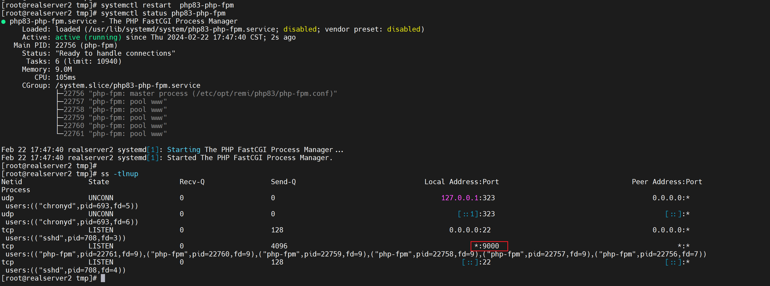Click the php-fpm.service file path
This screenshot has height=286, width=770.
(182, 29)
